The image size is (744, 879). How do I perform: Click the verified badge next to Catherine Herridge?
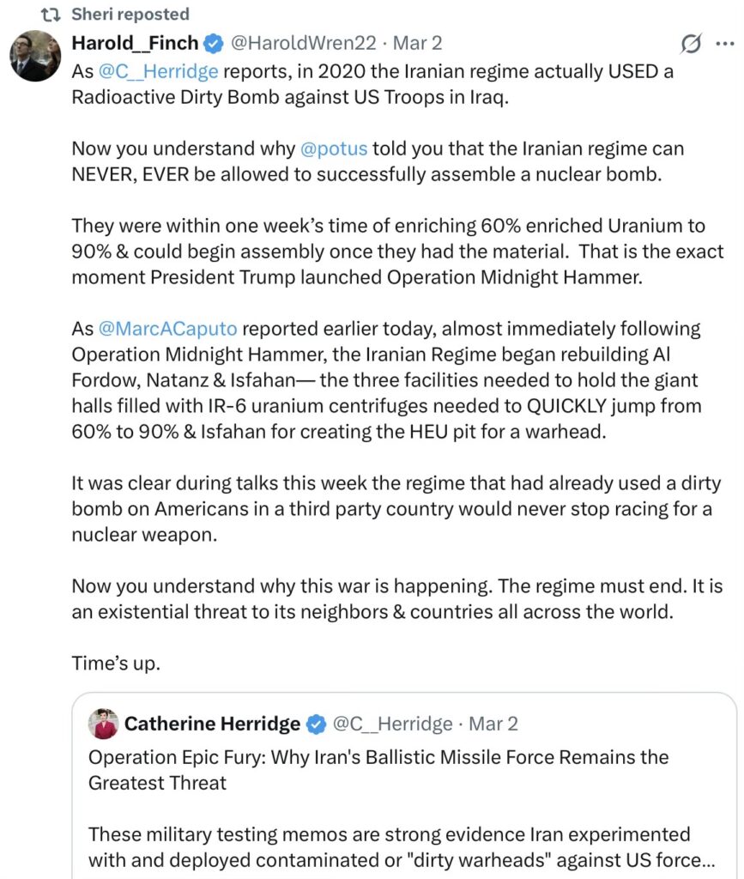316,724
